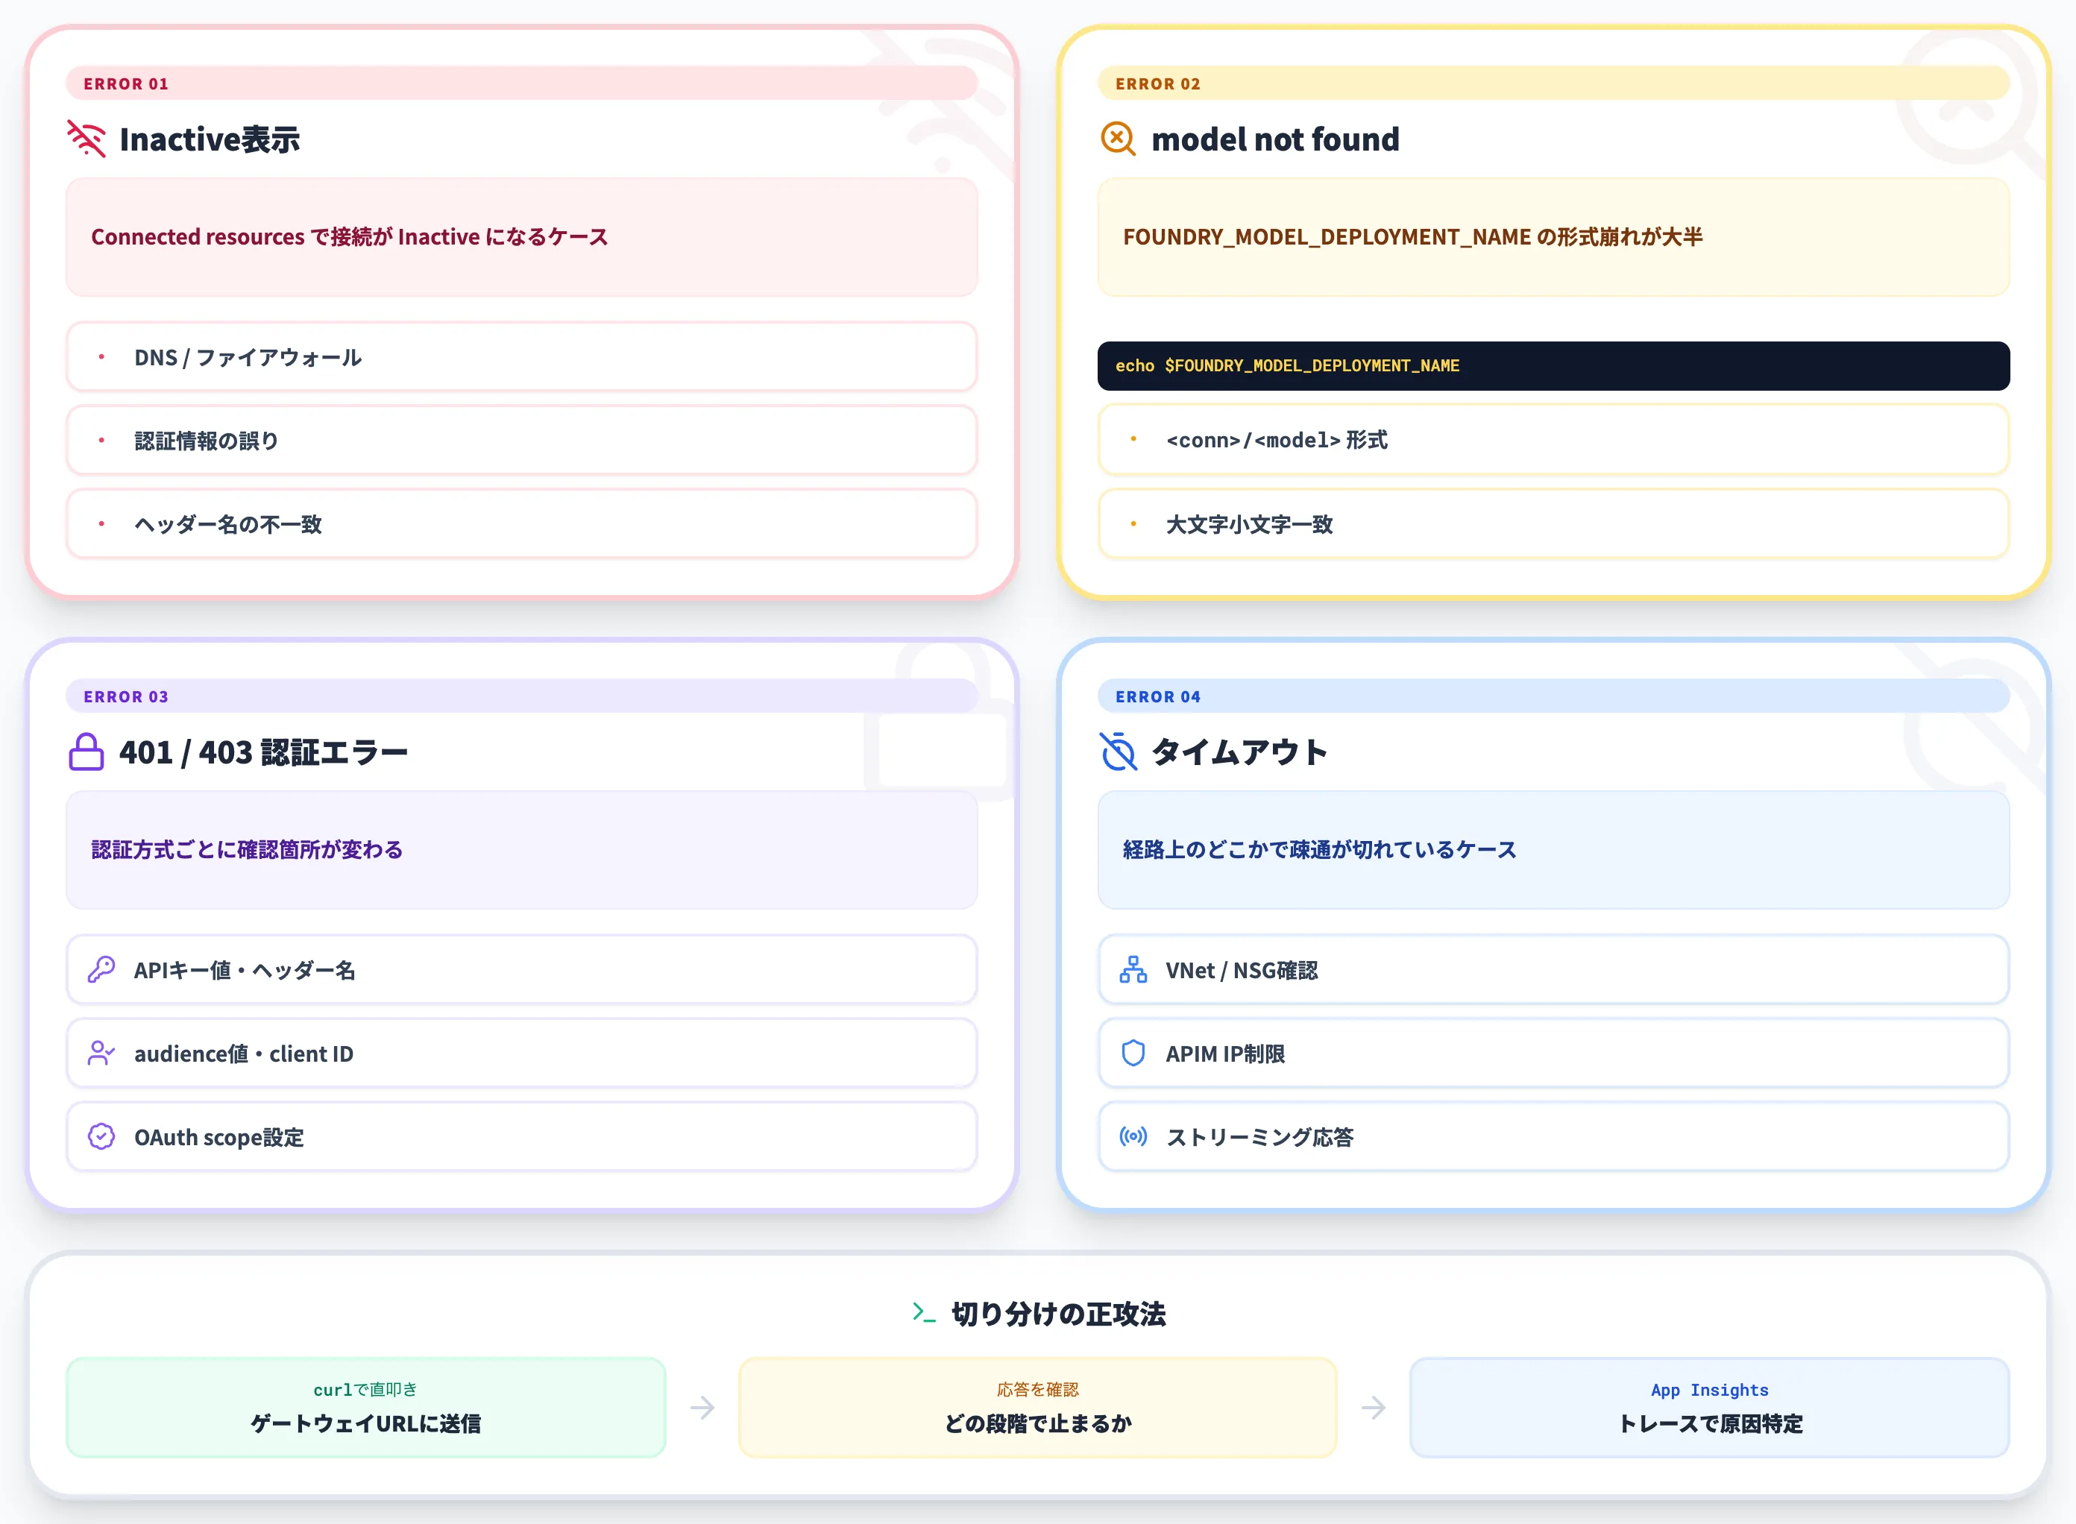Click the wifi-off icon beside Inactive表示
Image resolution: width=2076 pixels, height=1524 pixels.
(86, 139)
